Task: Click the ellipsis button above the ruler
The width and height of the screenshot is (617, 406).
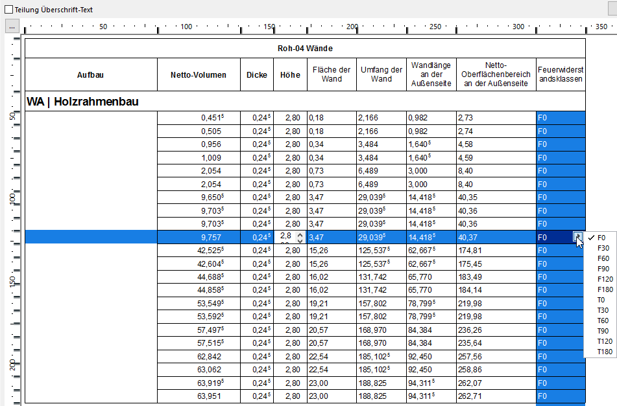Action: click(12, 27)
